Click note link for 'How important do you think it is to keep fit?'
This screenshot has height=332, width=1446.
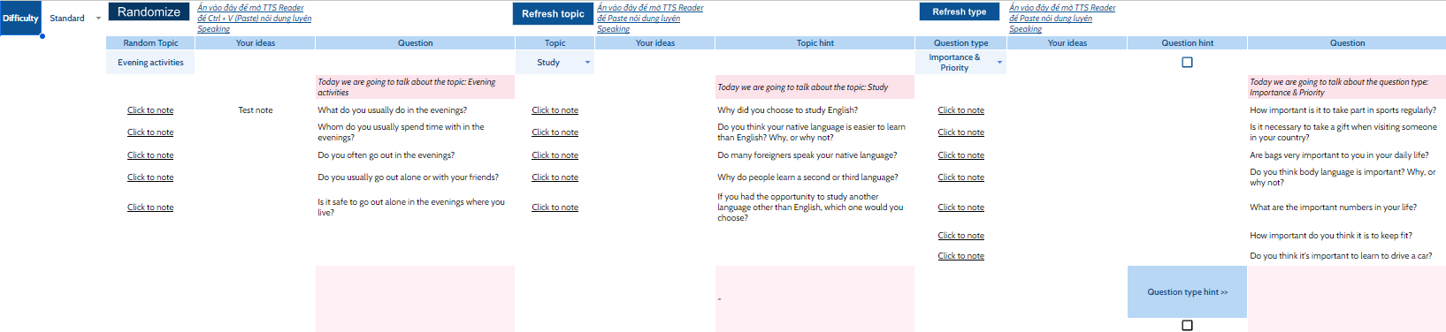[960, 236]
